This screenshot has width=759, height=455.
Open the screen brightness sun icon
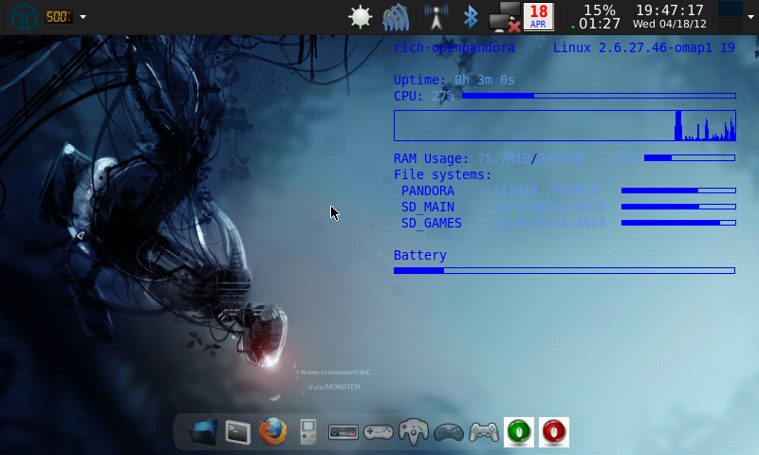point(360,17)
